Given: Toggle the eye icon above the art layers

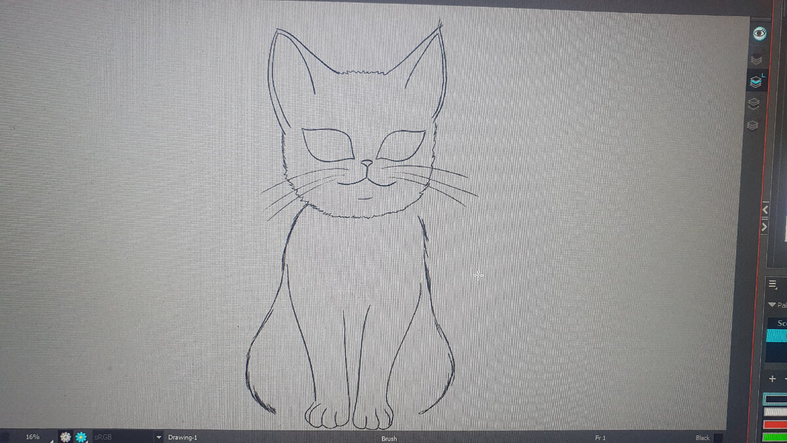Looking at the screenshot, I should (x=759, y=33).
